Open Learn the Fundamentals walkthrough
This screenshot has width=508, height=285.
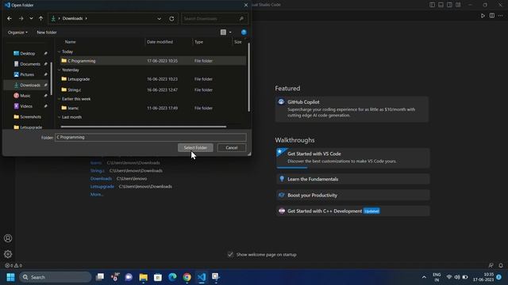click(x=352, y=179)
